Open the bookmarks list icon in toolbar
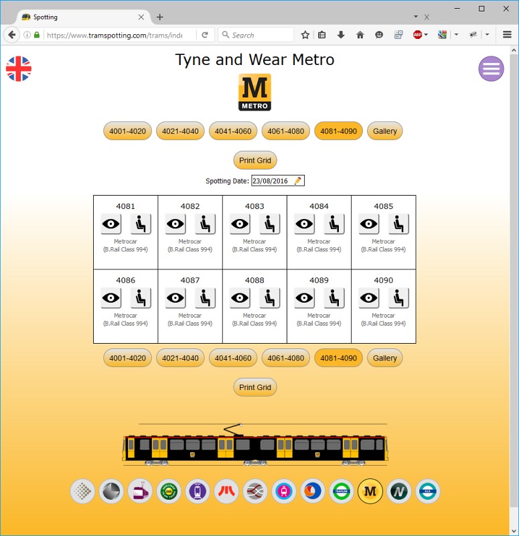The image size is (519, 536). coord(321,35)
